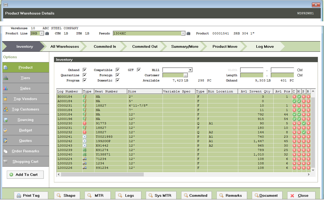Sort by Heat Number column header

[x=110, y=91]
